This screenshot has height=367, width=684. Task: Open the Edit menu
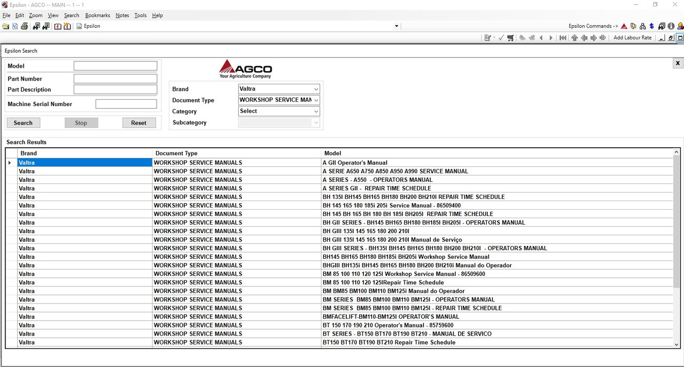(20, 15)
